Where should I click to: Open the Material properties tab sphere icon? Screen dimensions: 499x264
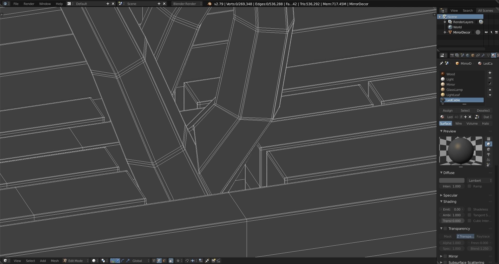click(494, 55)
